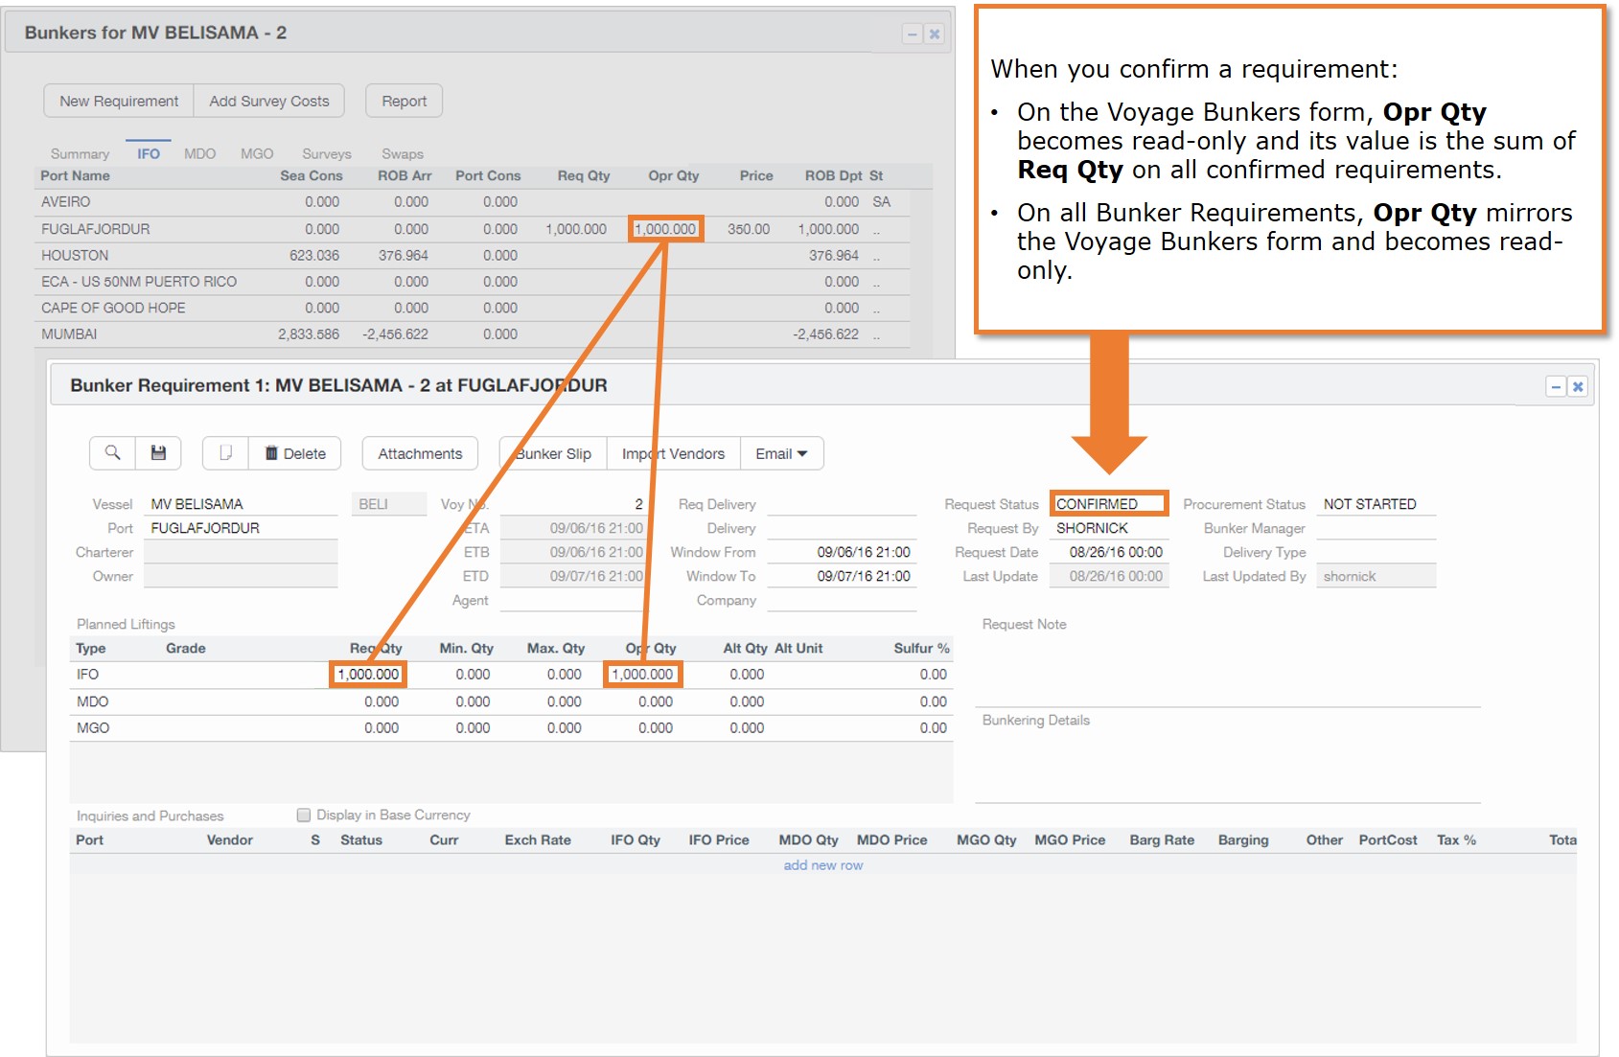Click the magnifier search icon
The height and width of the screenshot is (1057, 1619).
click(112, 453)
